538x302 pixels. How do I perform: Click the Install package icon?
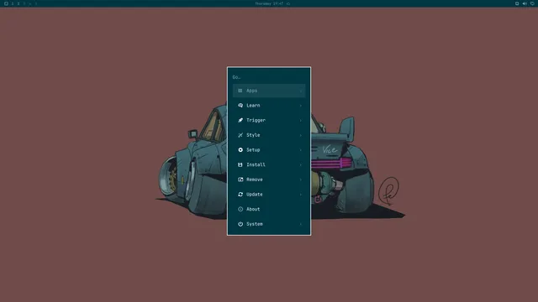tap(240, 164)
